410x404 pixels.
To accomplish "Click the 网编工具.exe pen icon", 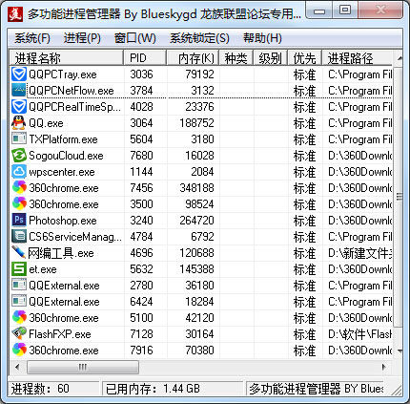I will pos(19,253).
